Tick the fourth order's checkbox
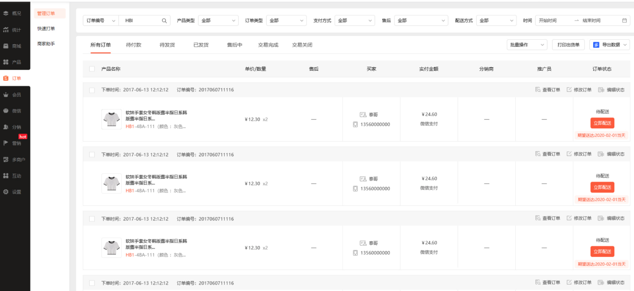This screenshot has width=634, height=291. coord(92,283)
